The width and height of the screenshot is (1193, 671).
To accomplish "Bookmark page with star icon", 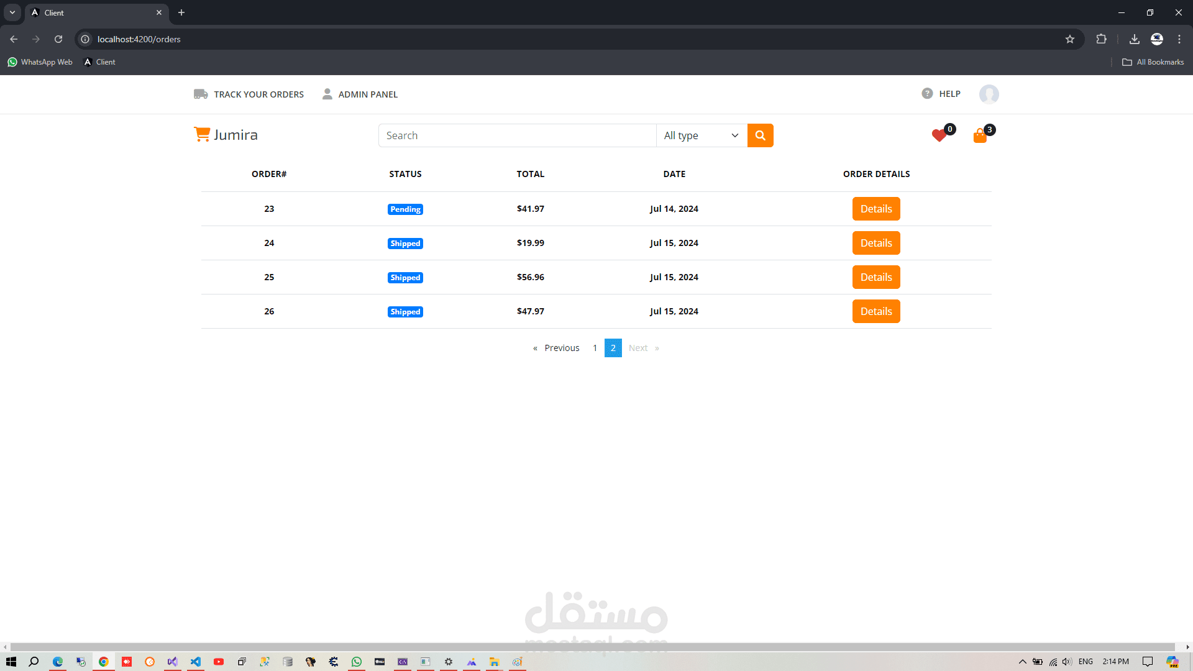I will (x=1070, y=39).
